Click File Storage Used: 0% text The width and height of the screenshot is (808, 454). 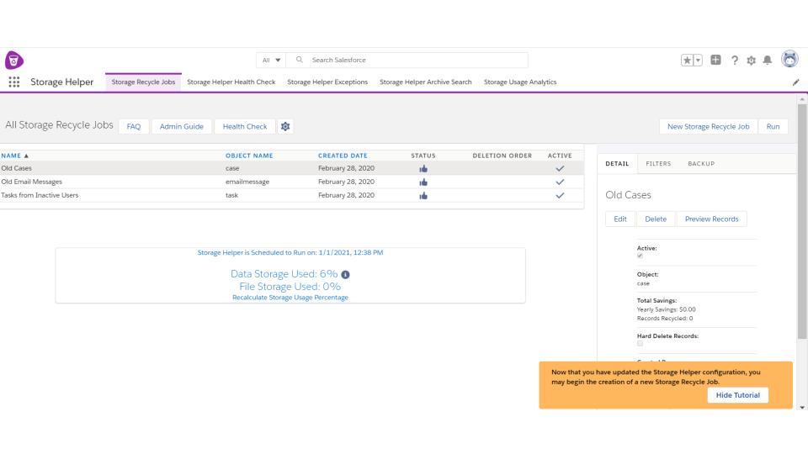tap(290, 286)
